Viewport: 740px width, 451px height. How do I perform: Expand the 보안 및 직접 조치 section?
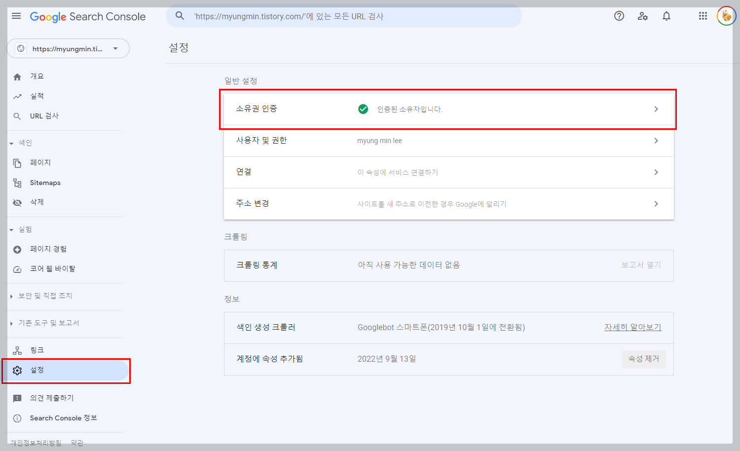click(11, 296)
